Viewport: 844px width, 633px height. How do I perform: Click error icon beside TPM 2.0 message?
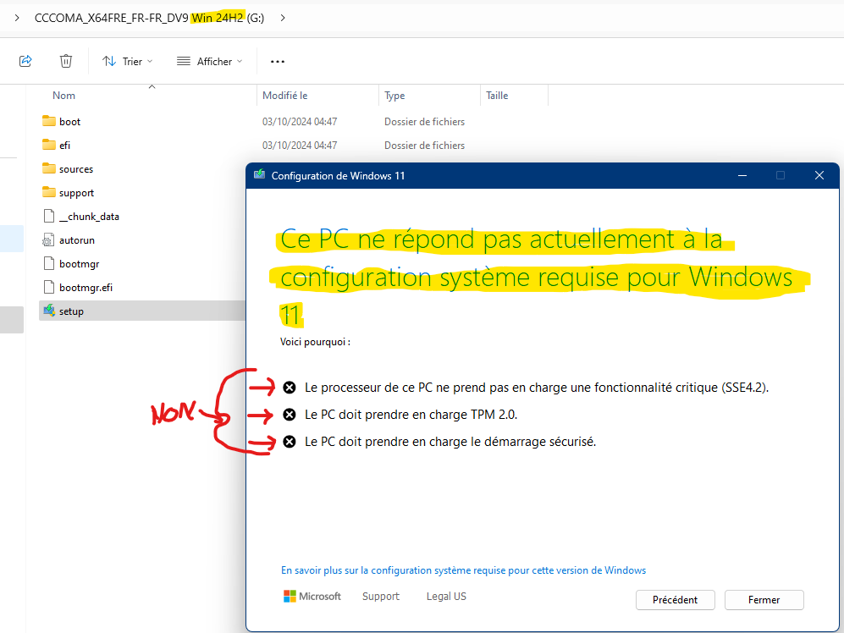290,415
